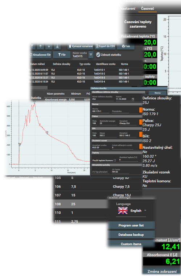The image size is (181, 276).
Task: Switch to Nastavení tab
Action: (128, 9)
